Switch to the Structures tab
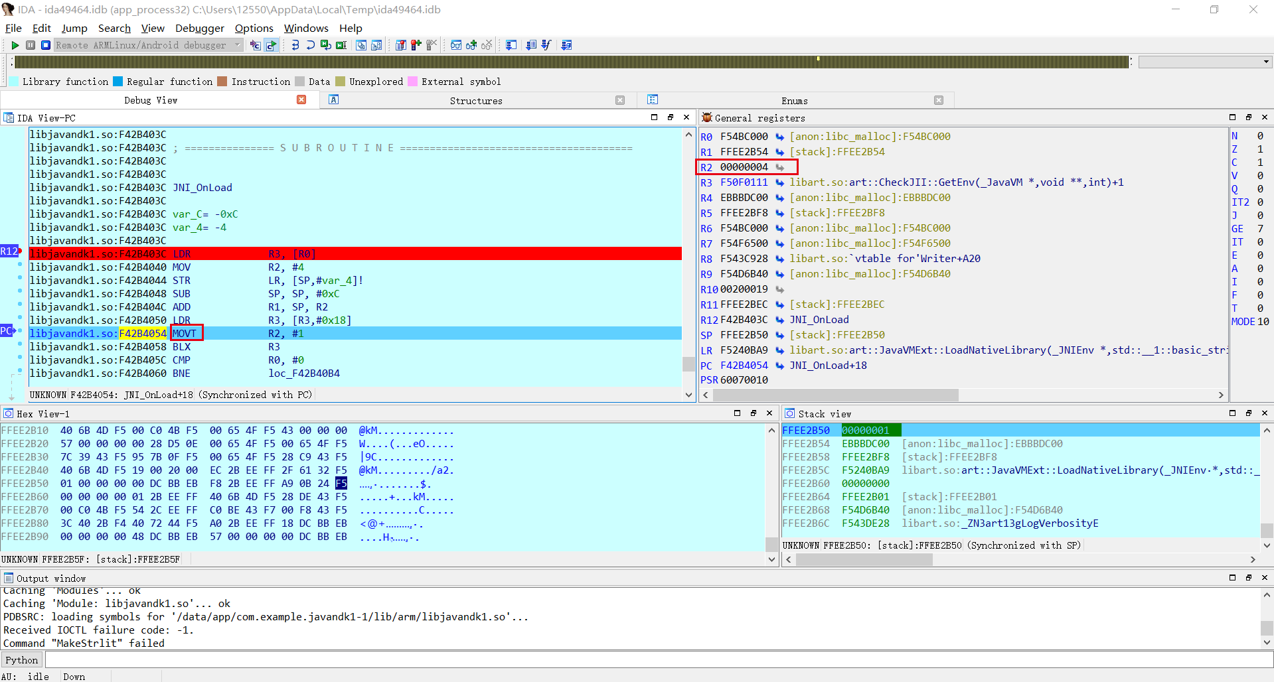The width and height of the screenshot is (1274, 682). tap(476, 101)
